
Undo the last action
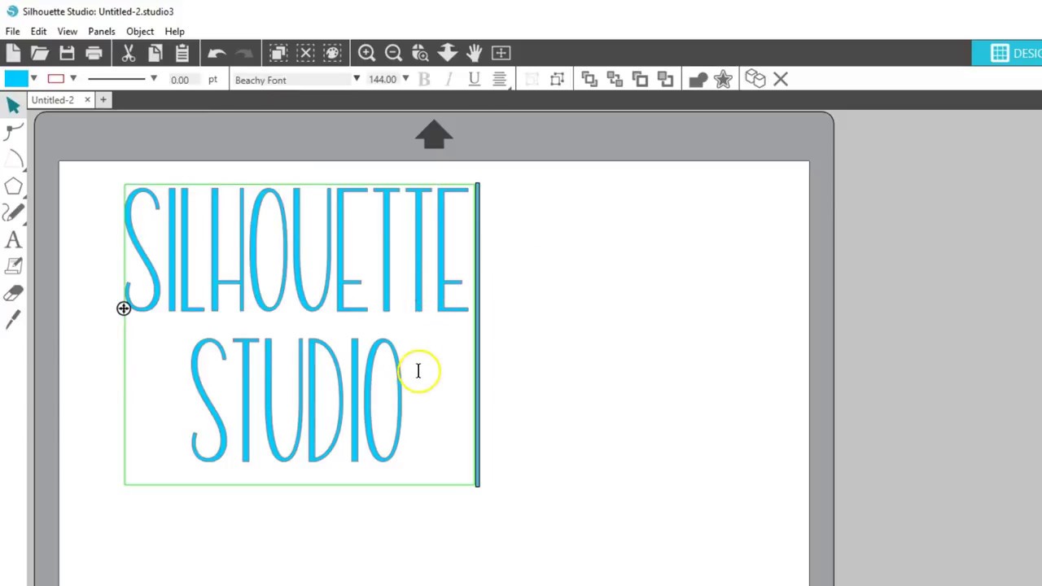click(x=217, y=54)
